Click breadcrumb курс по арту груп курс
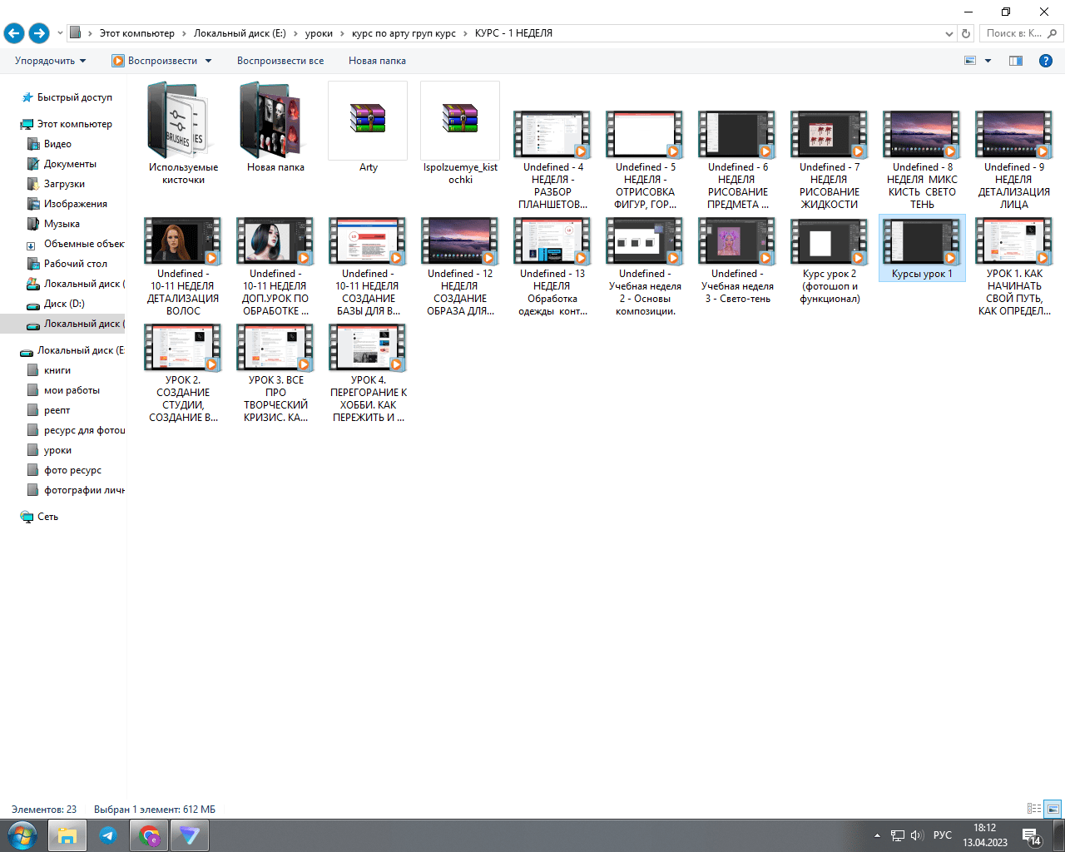 404,33
